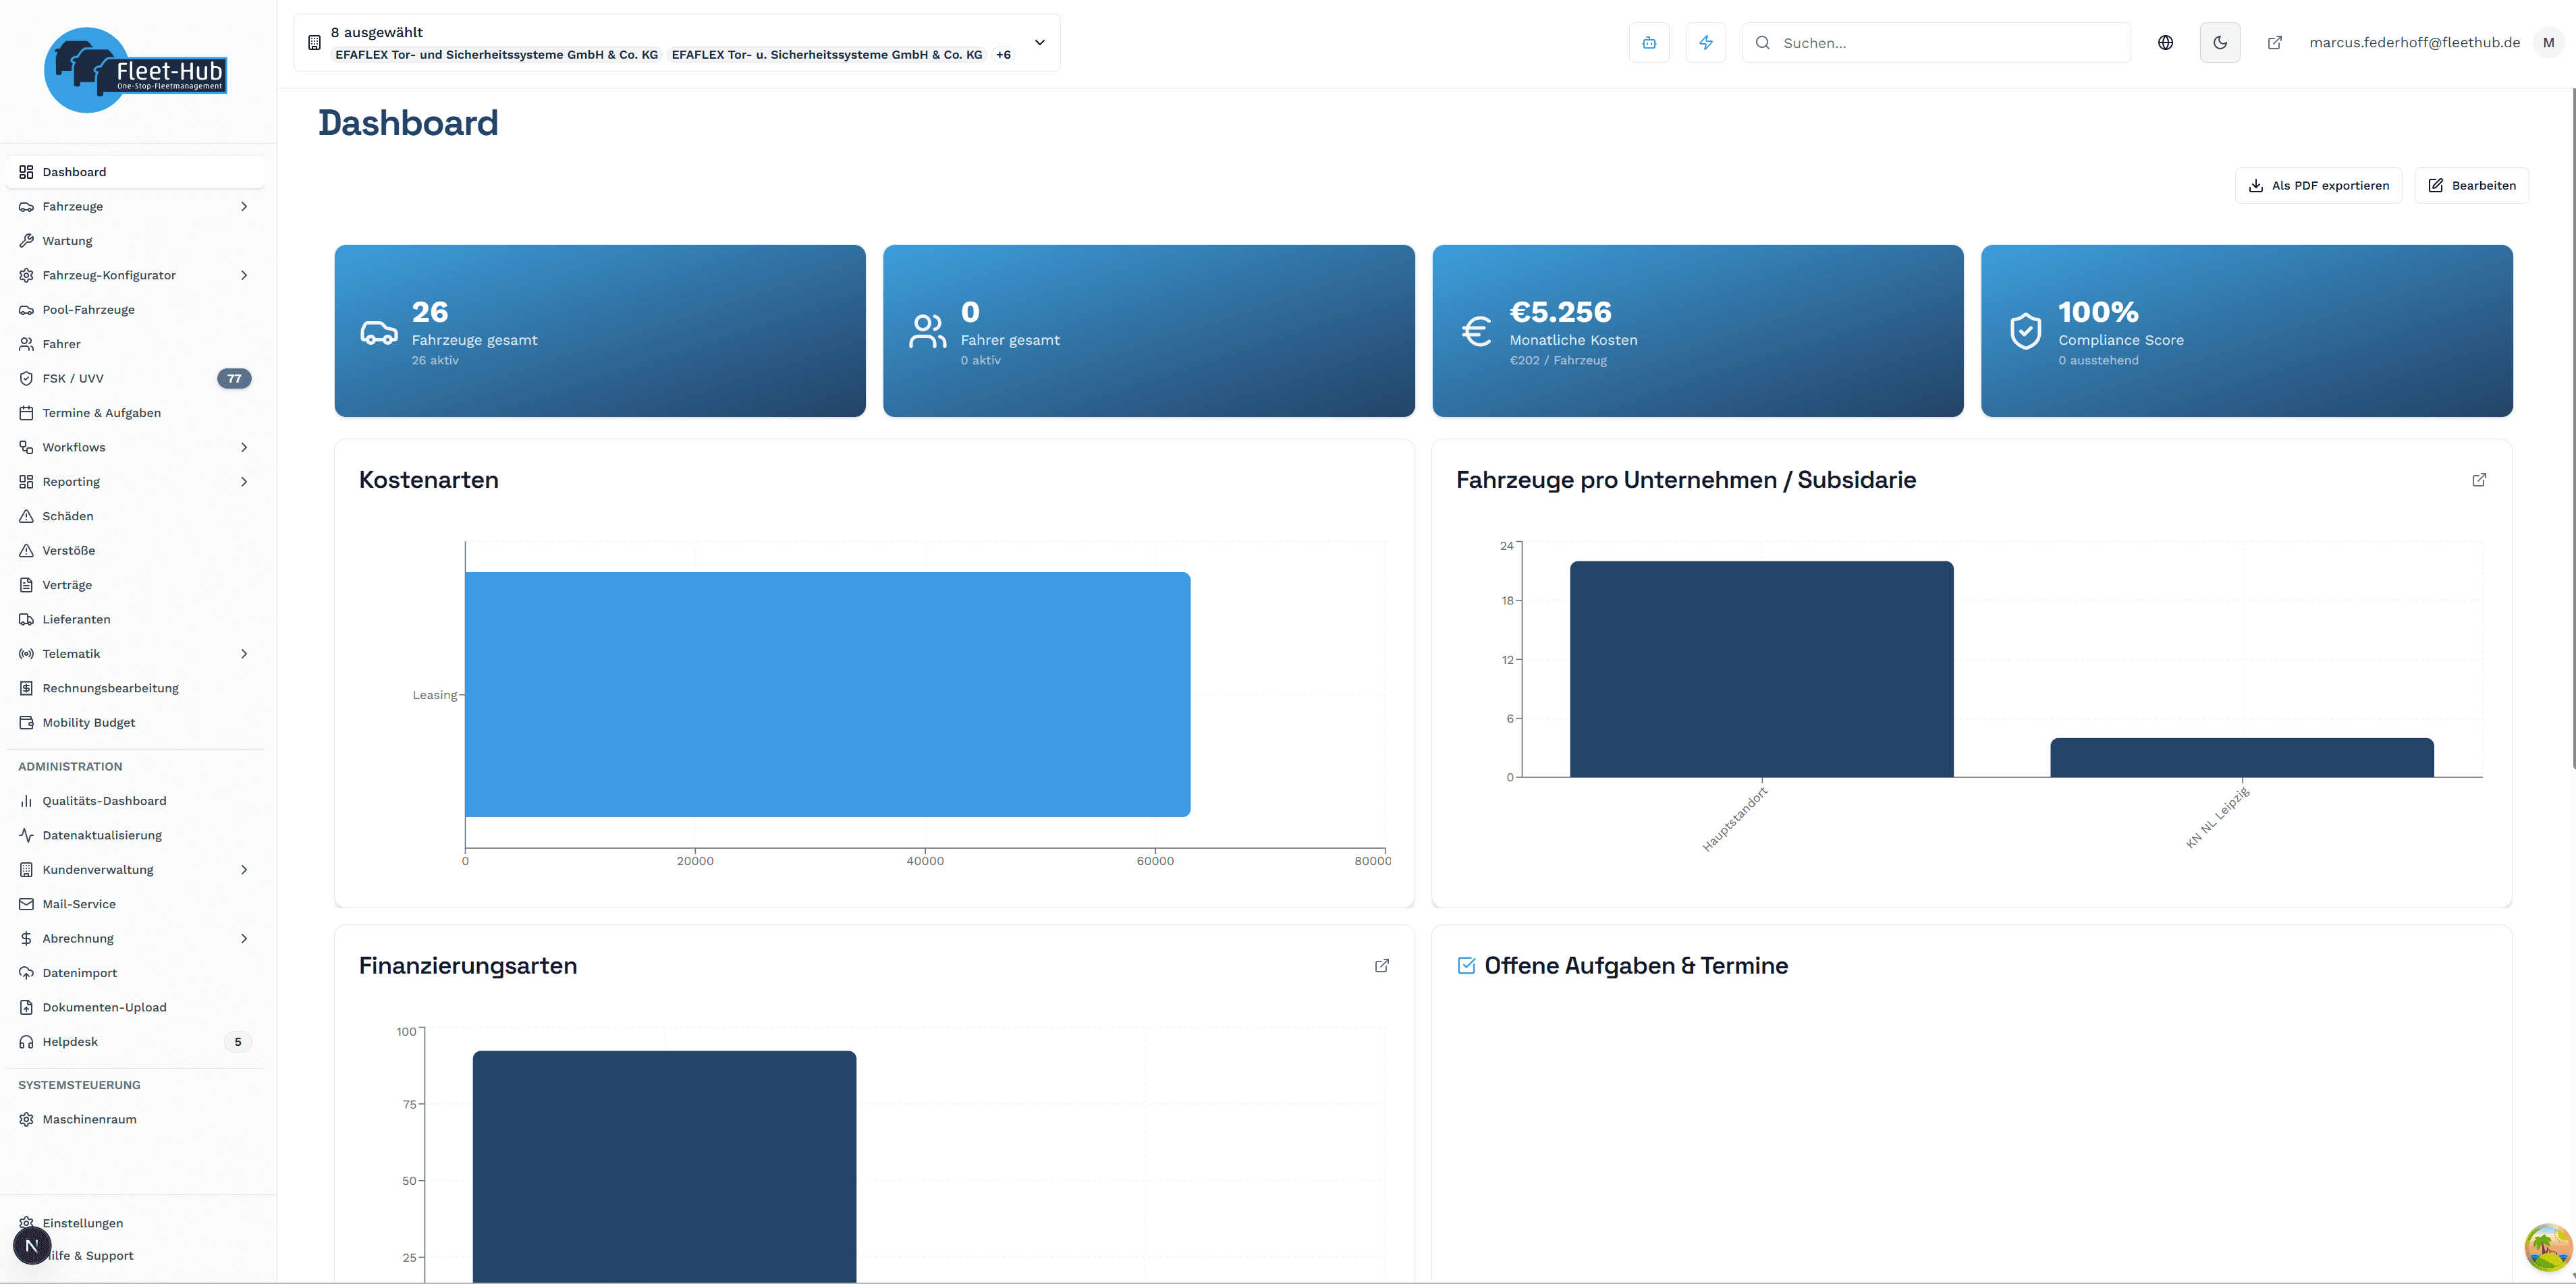Click the Bearbeiten button

point(2471,185)
